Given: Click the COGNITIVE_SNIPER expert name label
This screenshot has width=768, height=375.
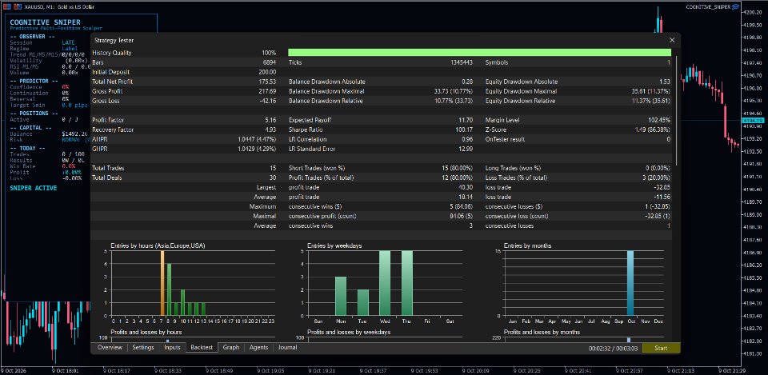Looking at the screenshot, I should [708, 7].
